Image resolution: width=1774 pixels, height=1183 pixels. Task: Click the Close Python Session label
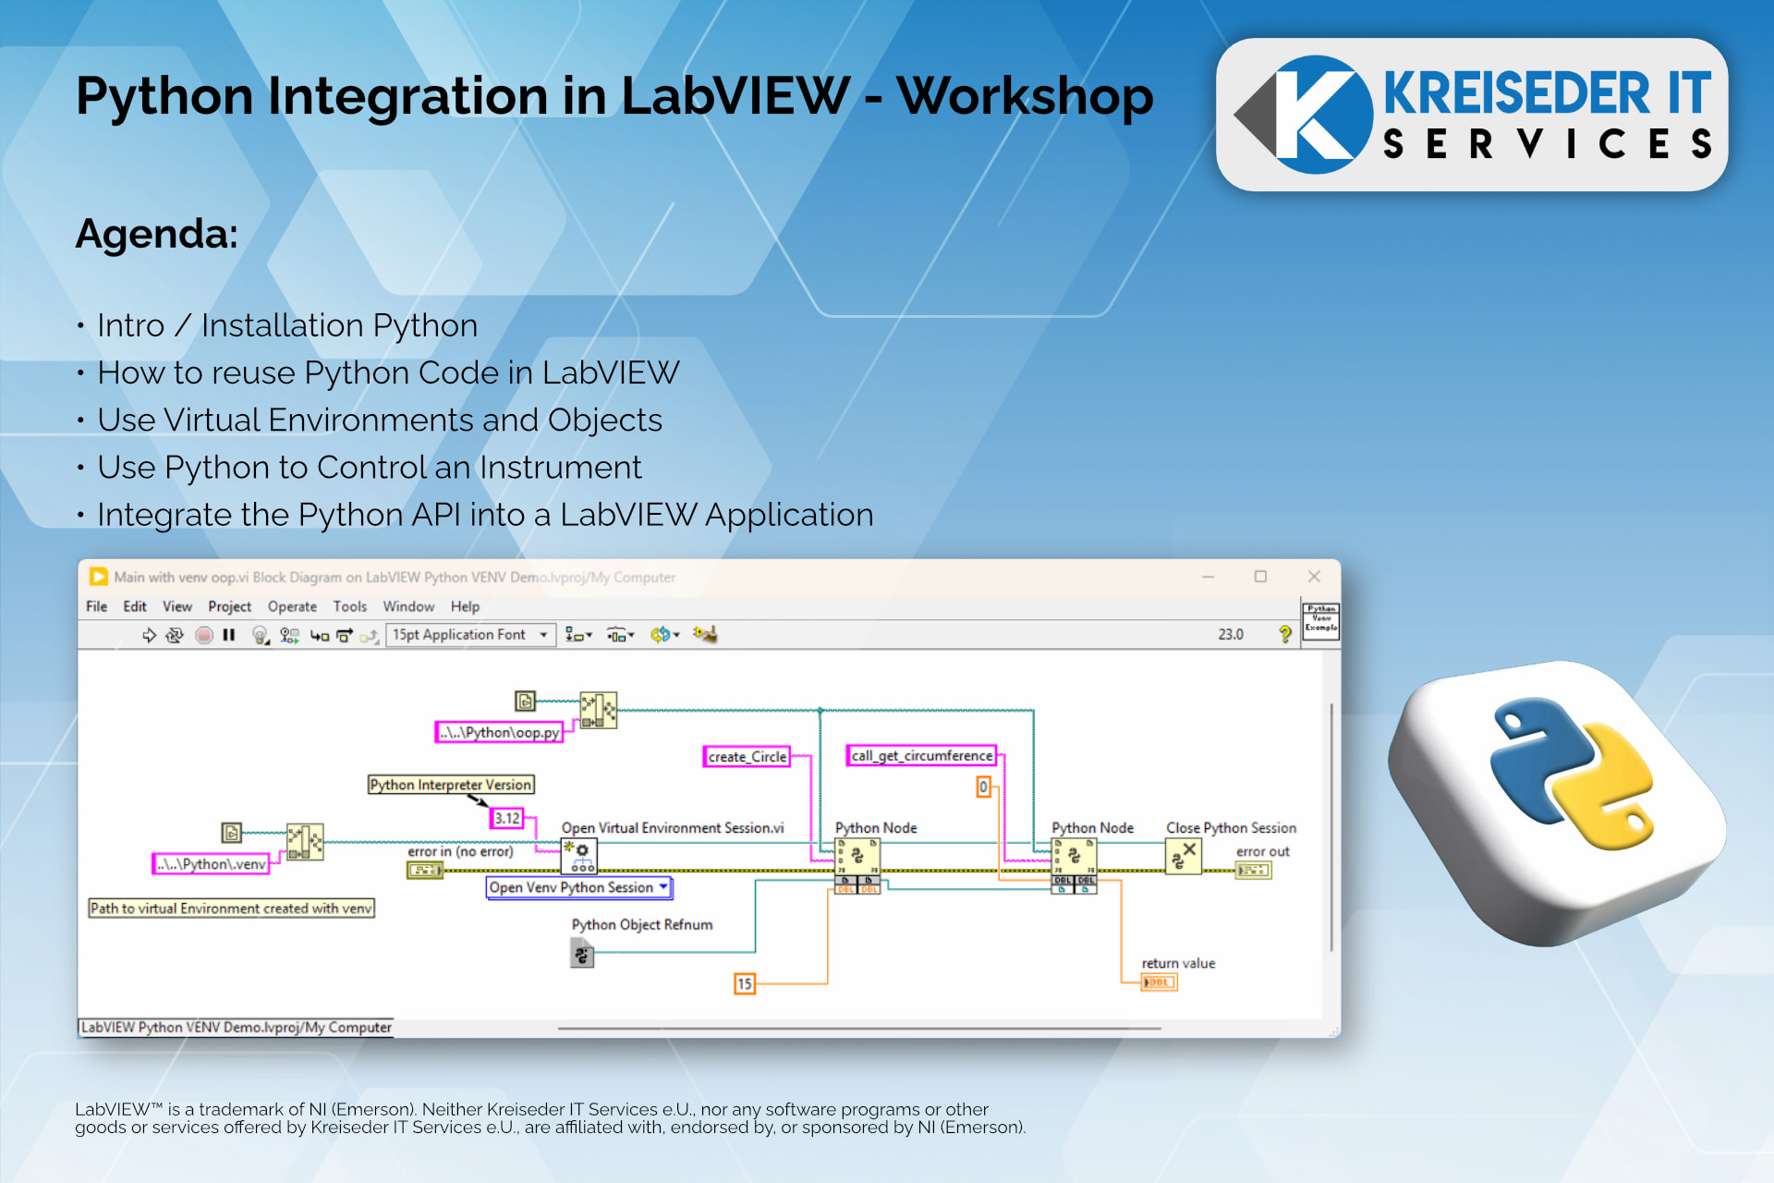point(1231,828)
